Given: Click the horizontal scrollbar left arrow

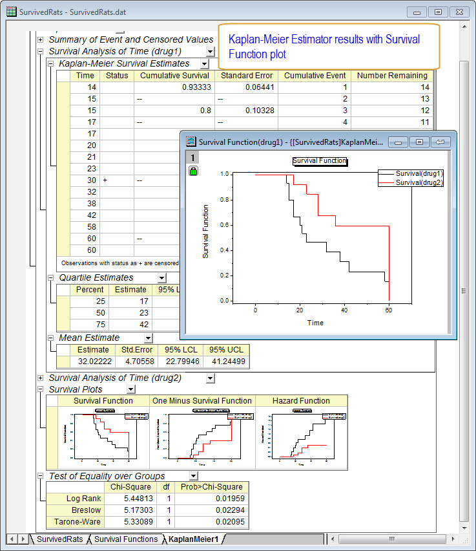Looking at the screenshot, I should click(333, 539).
